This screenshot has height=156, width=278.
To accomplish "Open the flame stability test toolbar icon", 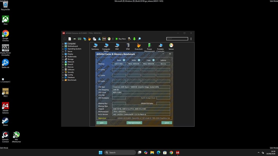I will [x=90, y=39].
